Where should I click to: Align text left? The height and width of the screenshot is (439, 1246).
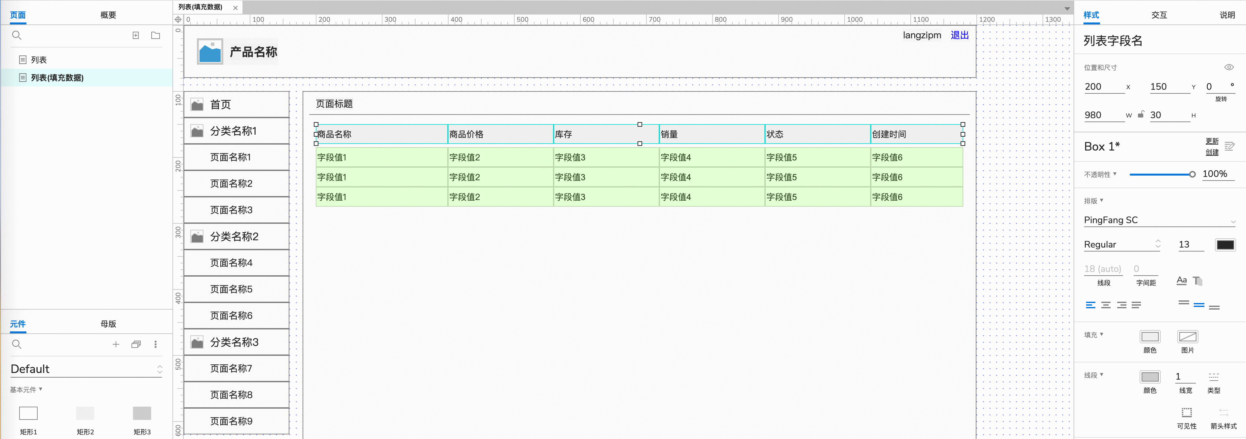(x=1090, y=305)
